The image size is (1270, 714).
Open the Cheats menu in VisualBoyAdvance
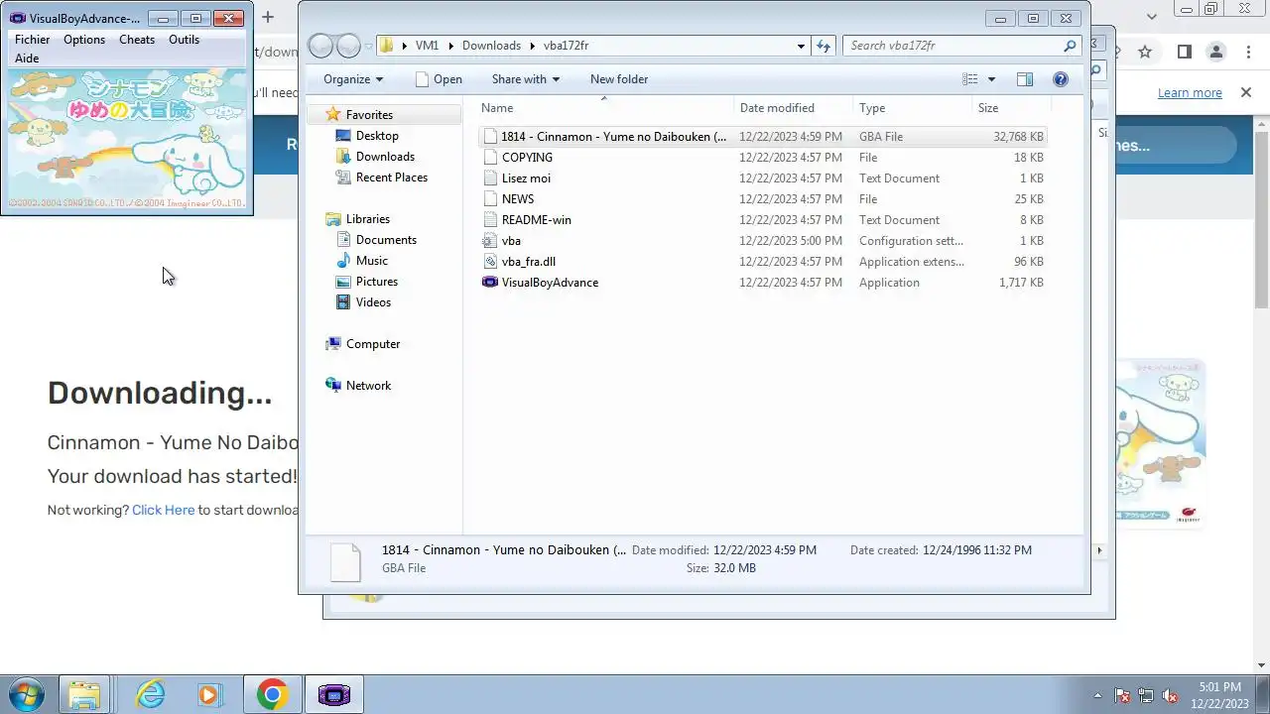click(137, 40)
